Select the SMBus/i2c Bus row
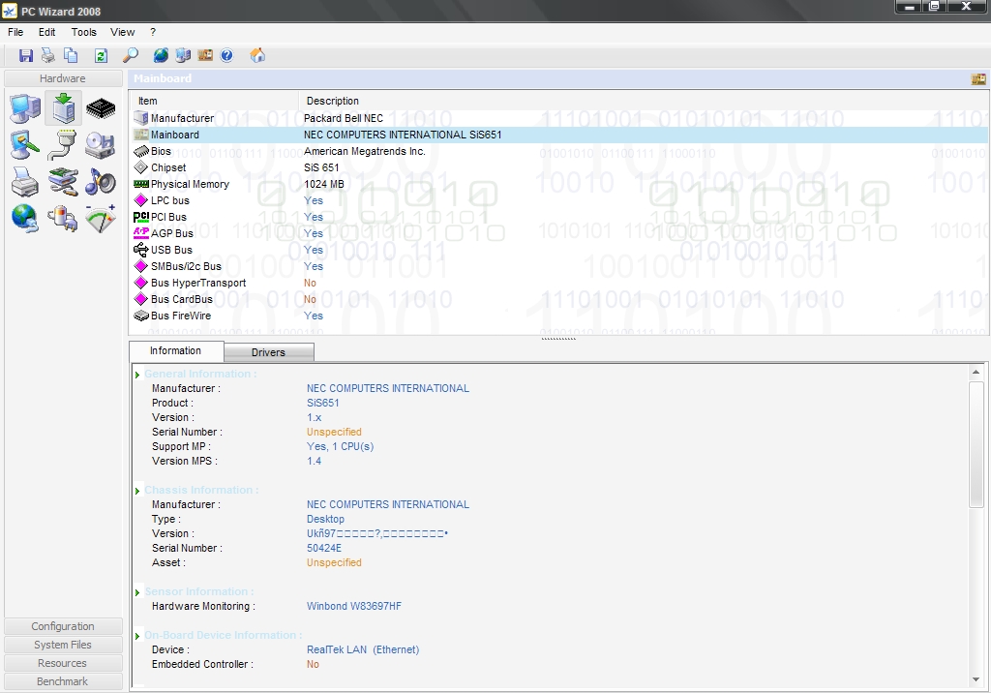Image resolution: width=991 pixels, height=693 pixels. (559, 266)
